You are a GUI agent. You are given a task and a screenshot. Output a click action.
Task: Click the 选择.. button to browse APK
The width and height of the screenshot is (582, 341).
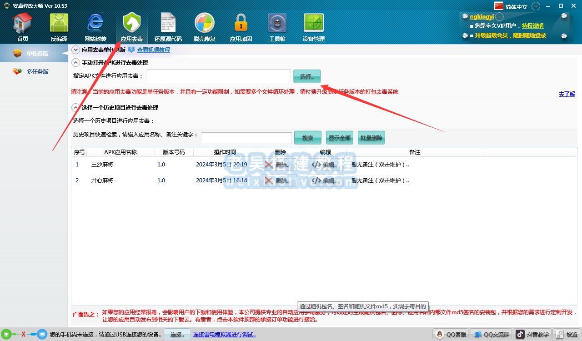(307, 76)
